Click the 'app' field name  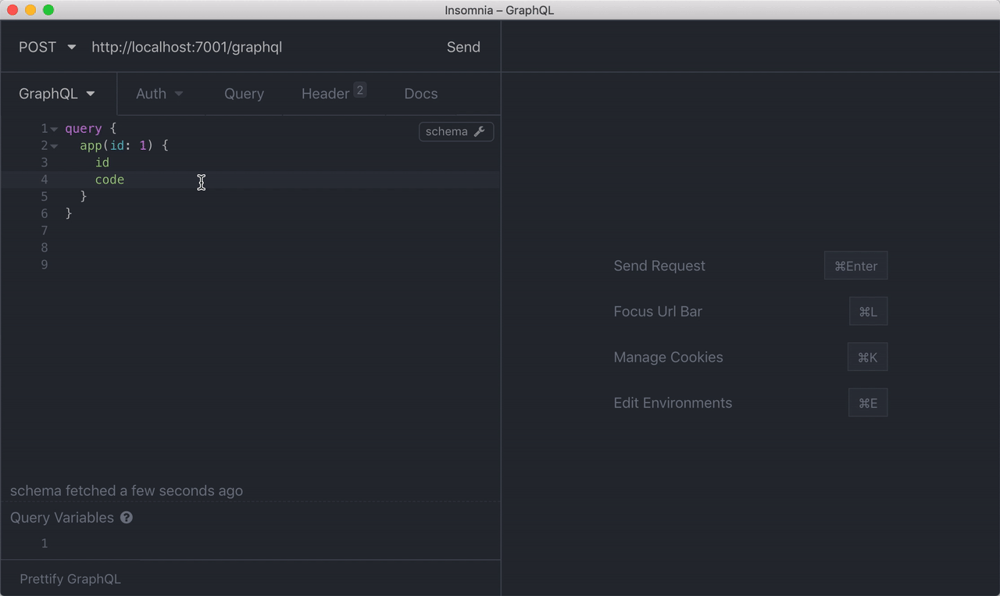[x=91, y=145]
